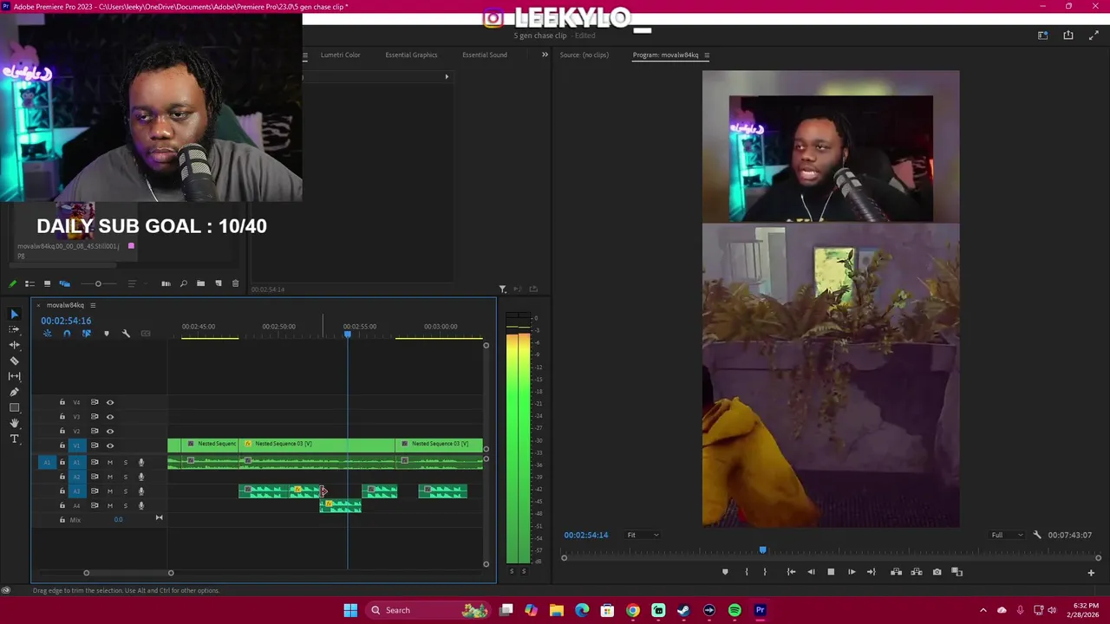Viewport: 1110px width, 624px height.
Task: Switch project panel to icon view
Action: point(47,283)
